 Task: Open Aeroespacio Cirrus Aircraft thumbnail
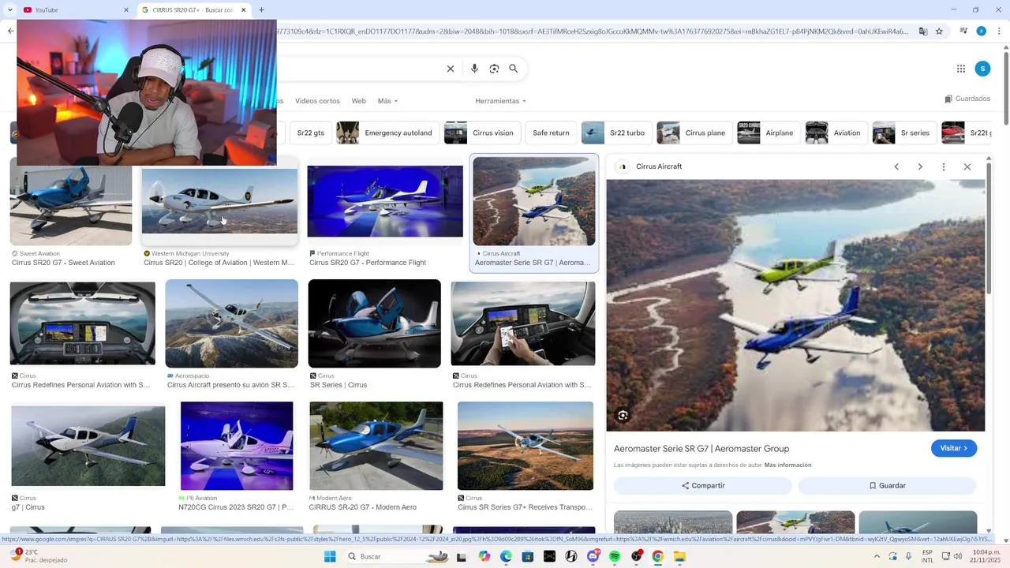[x=231, y=323]
